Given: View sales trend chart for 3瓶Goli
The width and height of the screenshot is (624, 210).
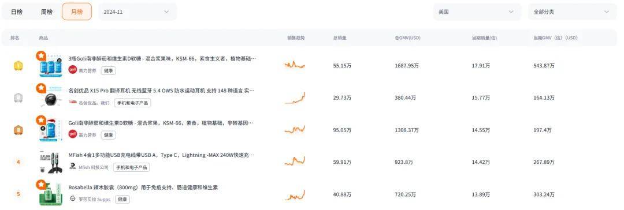Looking at the screenshot, I should 295,65.
